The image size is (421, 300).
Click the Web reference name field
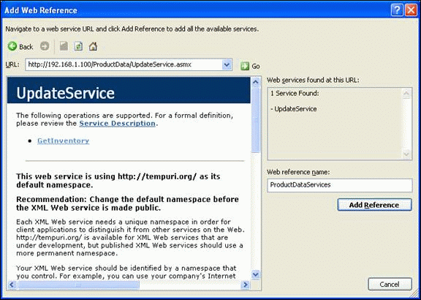(x=340, y=185)
